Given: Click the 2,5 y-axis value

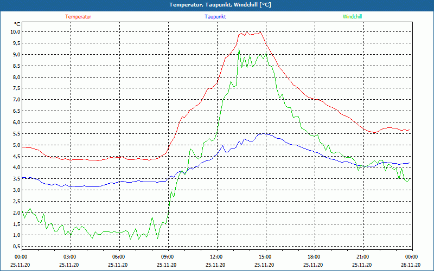Looking at the screenshot, I should coord(17,201).
